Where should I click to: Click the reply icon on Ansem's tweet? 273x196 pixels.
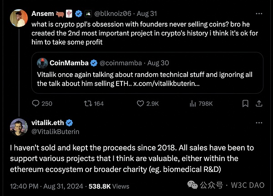[x=35, y=104]
